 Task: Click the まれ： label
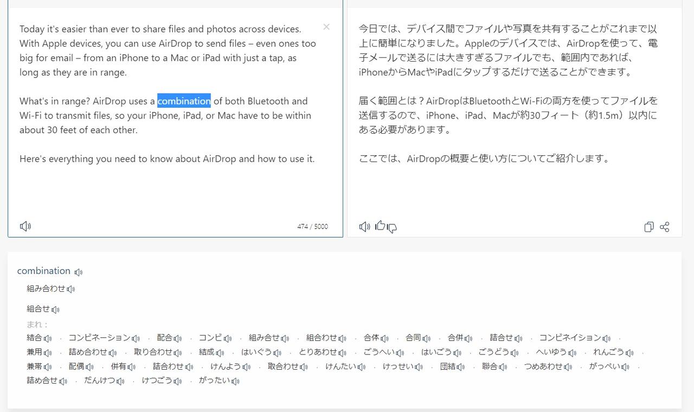tap(37, 324)
